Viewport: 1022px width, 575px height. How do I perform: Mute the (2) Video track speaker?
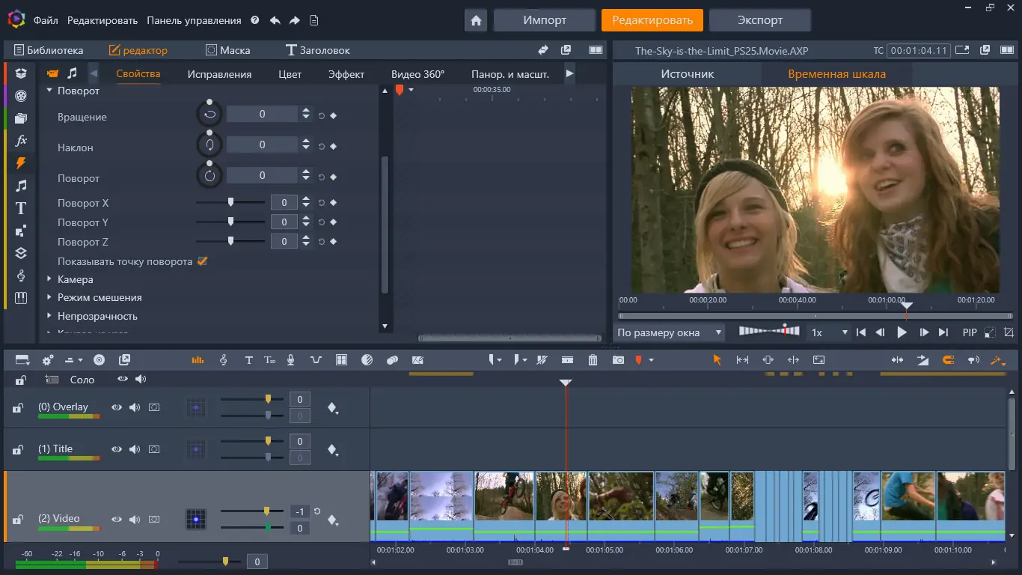click(x=135, y=519)
